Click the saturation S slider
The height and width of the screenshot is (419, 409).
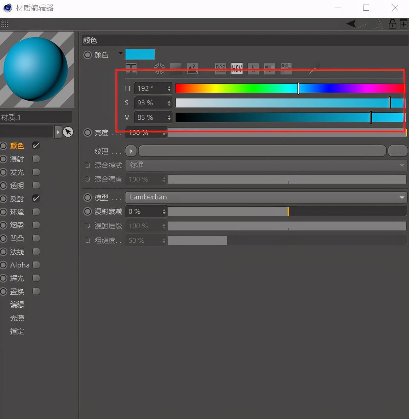(x=290, y=103)
